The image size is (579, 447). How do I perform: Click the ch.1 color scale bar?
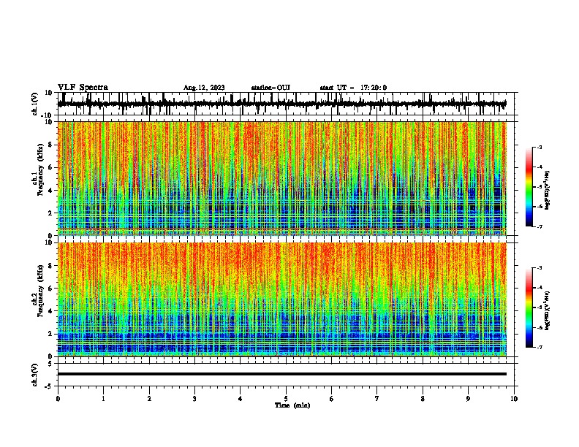click(x=529, y=187)
